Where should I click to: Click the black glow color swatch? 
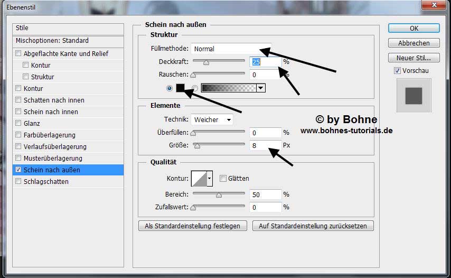tap(180, 88)
